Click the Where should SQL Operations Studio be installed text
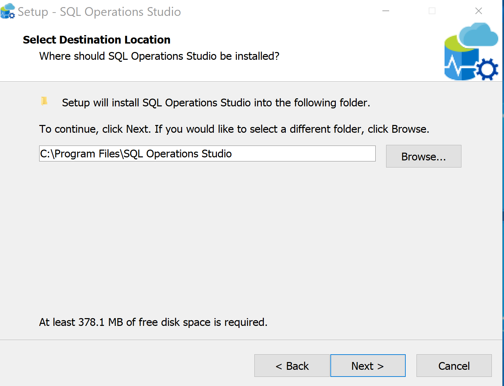The height and width of the screenshot is (386, 504). pos(159,56)
